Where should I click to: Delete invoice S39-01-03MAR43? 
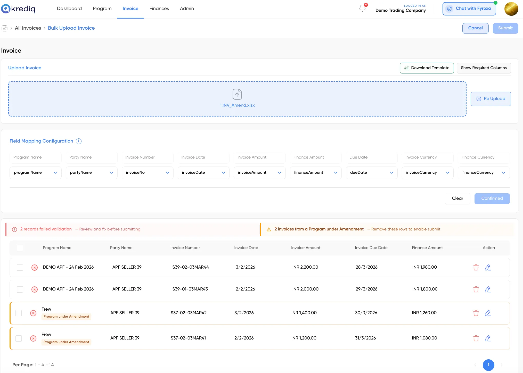point(476,289)
